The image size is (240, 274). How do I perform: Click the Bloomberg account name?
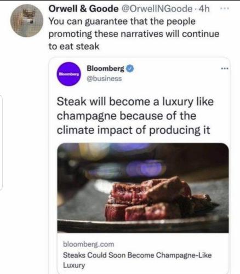(106, 68)
